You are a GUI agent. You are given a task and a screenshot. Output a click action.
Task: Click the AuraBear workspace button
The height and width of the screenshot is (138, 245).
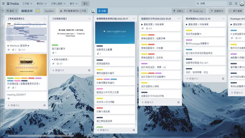point(49,11)
